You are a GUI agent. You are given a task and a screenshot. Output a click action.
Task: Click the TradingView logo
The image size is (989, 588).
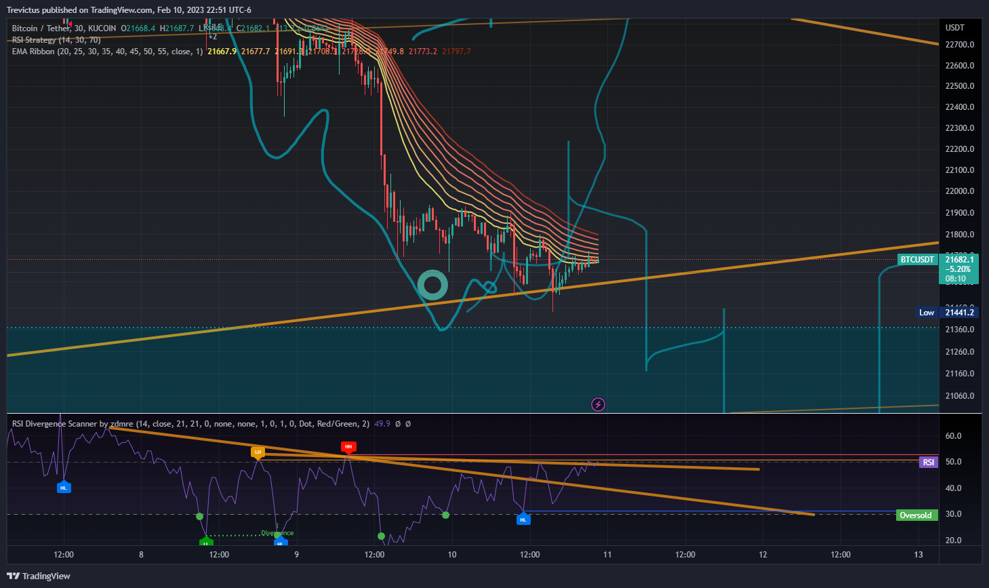click(39, 576)
